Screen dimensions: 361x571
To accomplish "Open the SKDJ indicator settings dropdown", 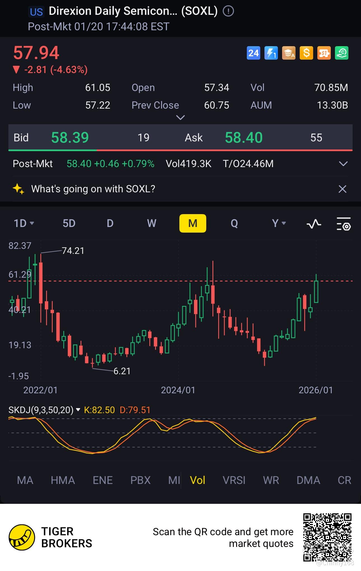I will [x=78, y=410].
